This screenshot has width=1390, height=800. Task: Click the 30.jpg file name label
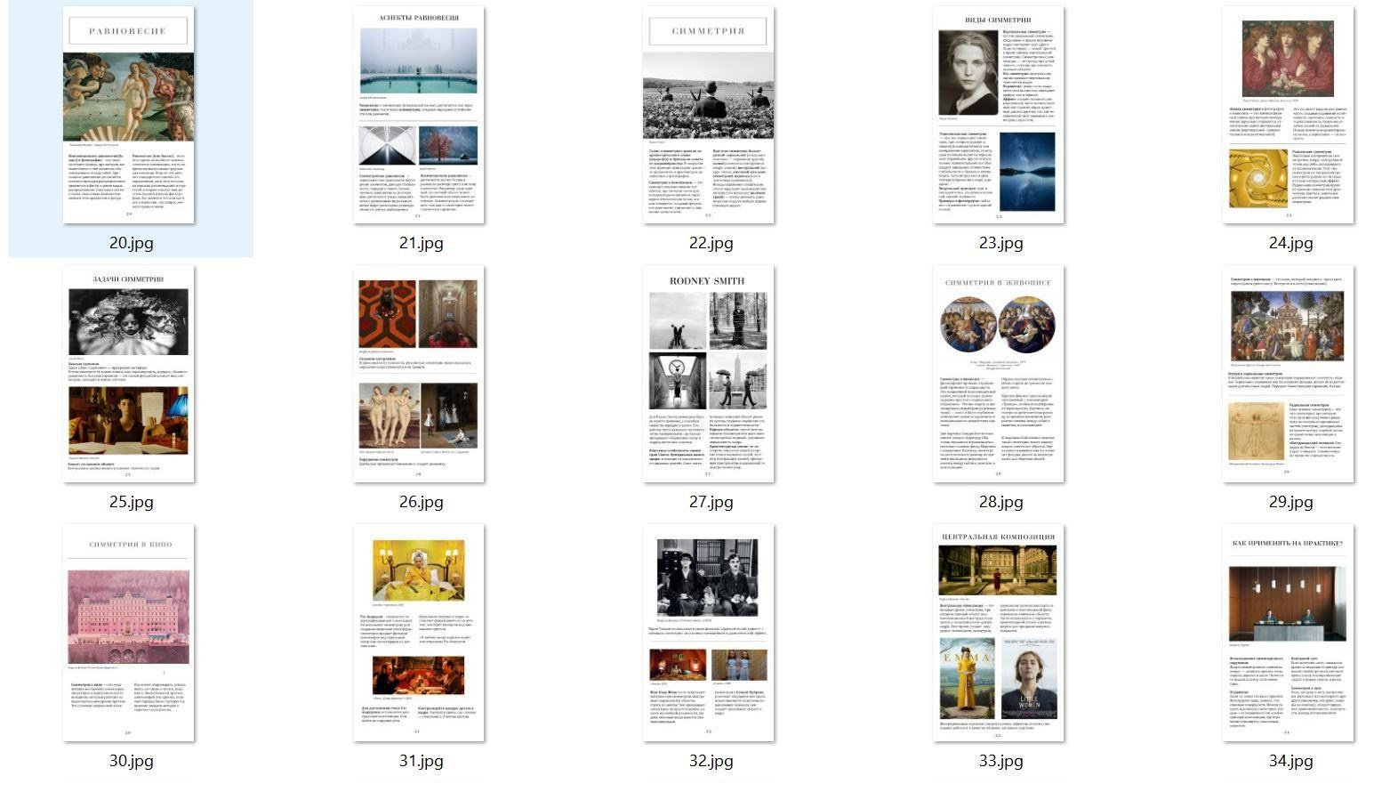(132, 761)
